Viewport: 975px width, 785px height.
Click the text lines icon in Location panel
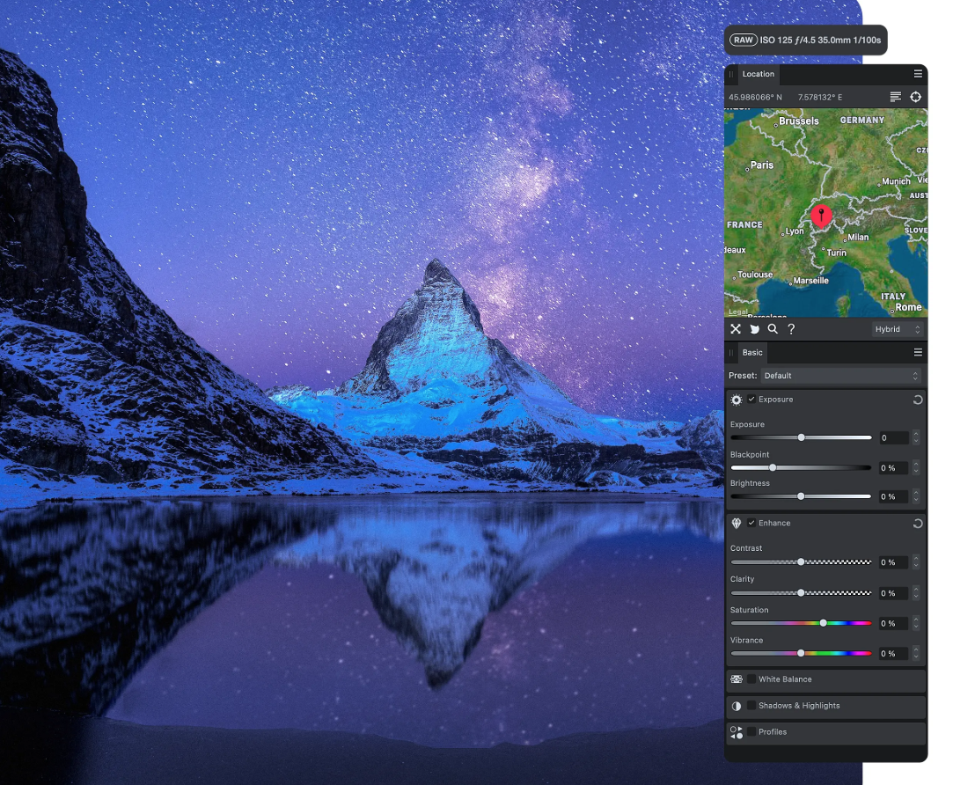point(896,97)
